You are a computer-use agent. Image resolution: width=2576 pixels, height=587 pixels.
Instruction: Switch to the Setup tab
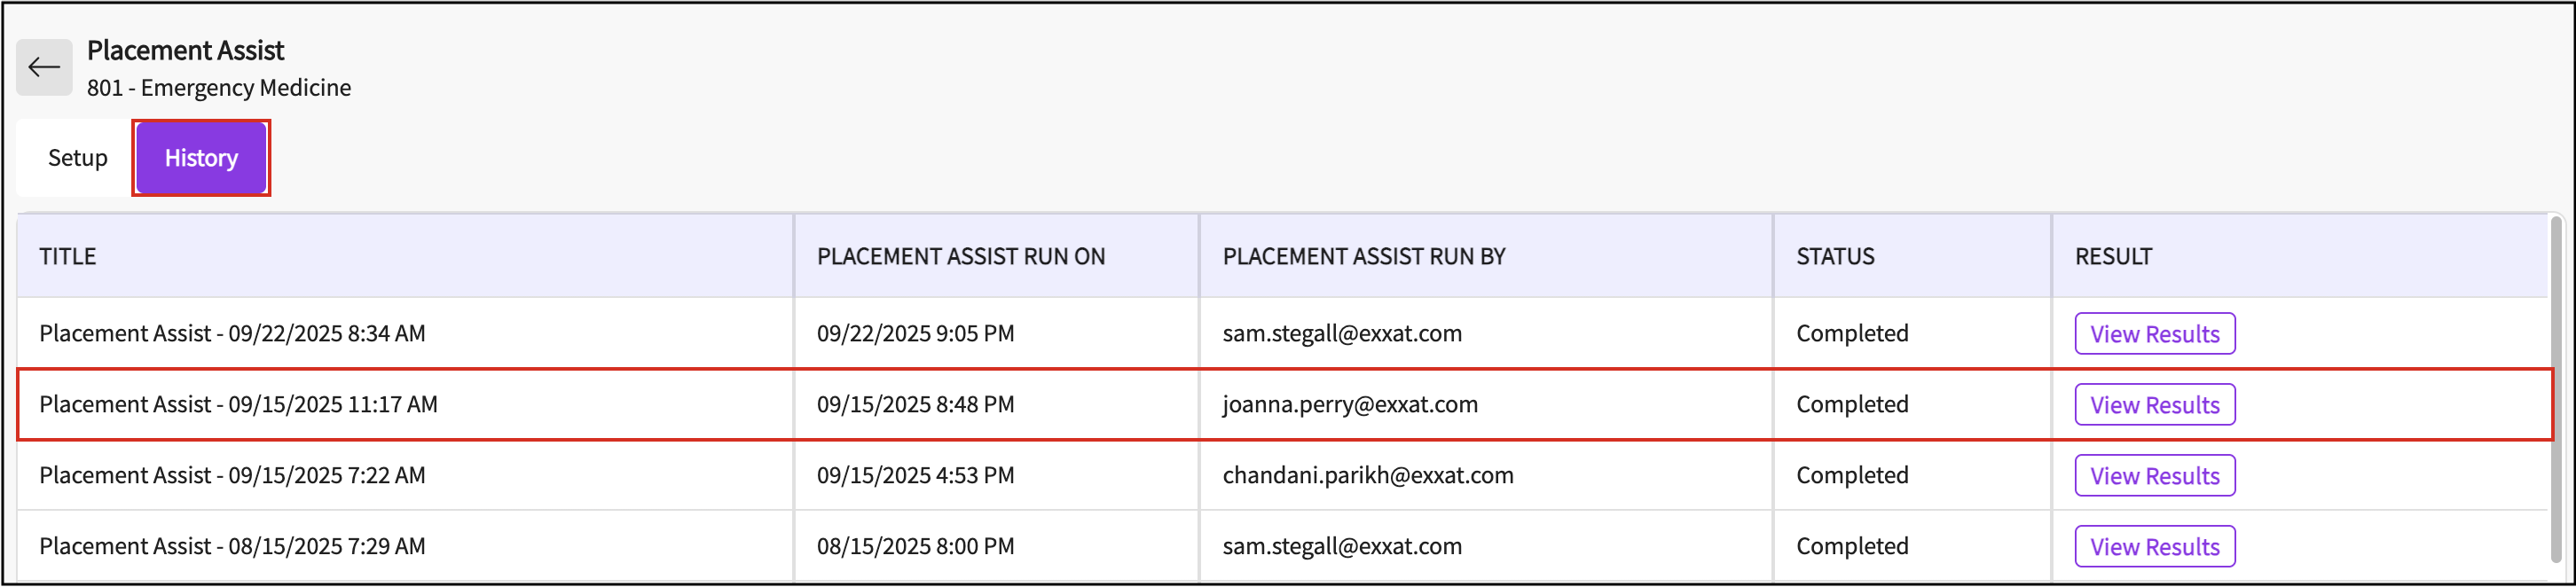77,158
